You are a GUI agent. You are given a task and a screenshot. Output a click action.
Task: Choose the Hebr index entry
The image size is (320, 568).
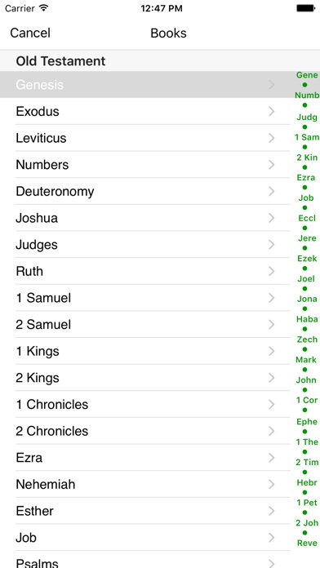(x=307, y=482)
